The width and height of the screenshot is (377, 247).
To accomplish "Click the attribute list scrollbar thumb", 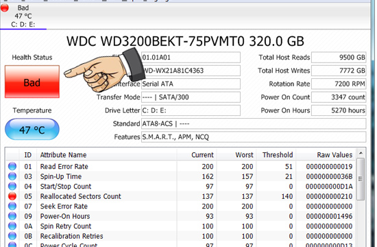I will click(x=361, y=179).
